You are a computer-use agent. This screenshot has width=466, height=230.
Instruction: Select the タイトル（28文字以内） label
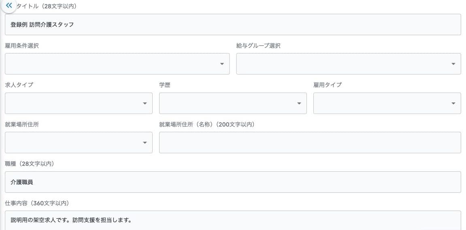tap(47, 6)
